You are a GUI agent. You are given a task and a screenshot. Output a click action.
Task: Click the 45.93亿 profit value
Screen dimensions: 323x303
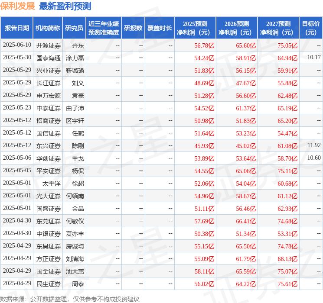click(204, 146)
